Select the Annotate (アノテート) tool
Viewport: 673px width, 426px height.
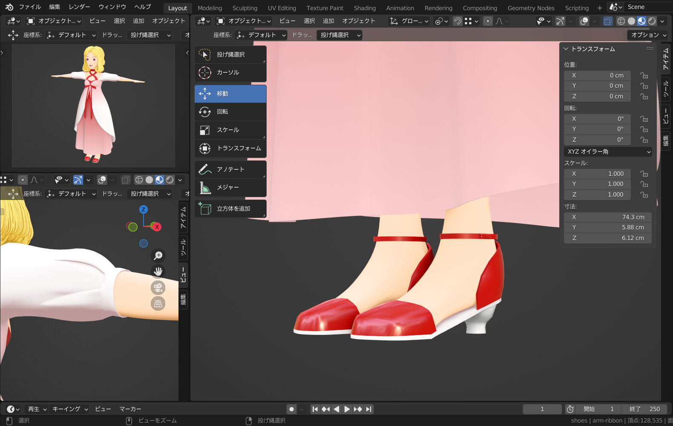point(230,169)
